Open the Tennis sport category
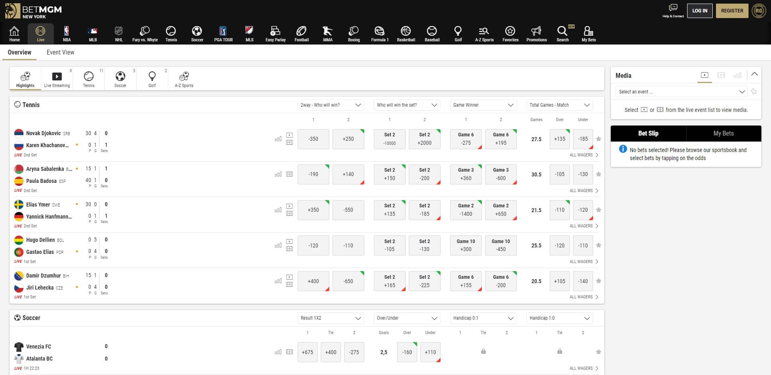This screenshot has width=771, height=375. [x=171, y=34]
